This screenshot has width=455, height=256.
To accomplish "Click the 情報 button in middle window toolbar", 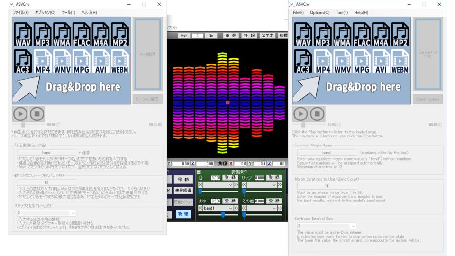I will click(x=249, y=36).
